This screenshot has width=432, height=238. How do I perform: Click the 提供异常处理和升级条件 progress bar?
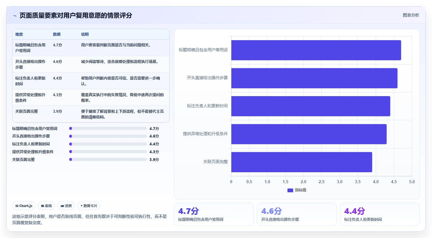coord(108,152)
